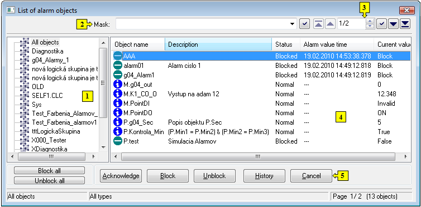Click the Block all button
This screenshot has width=421, height=207.
[x=49, y=171]
